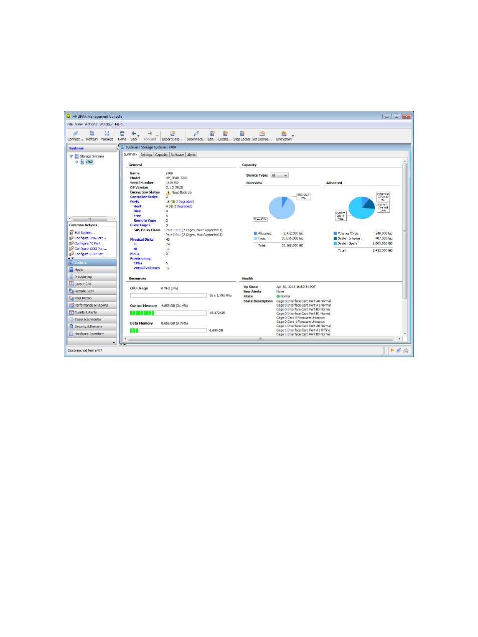The width and height of the screenshot is (478, 637).
Task: Open the Device Type dropdown
Action: click(x=280, y=176)
